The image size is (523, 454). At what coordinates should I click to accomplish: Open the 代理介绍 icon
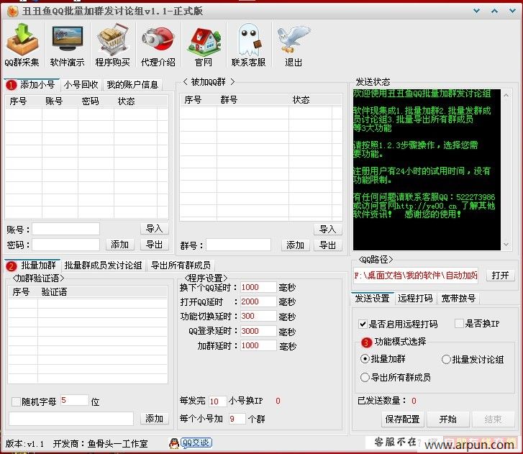(x=158, y=44)
